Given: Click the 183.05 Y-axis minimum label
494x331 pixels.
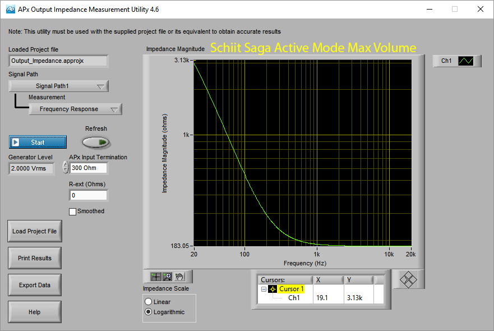Looking at the screenshot, I should point(180,246).
